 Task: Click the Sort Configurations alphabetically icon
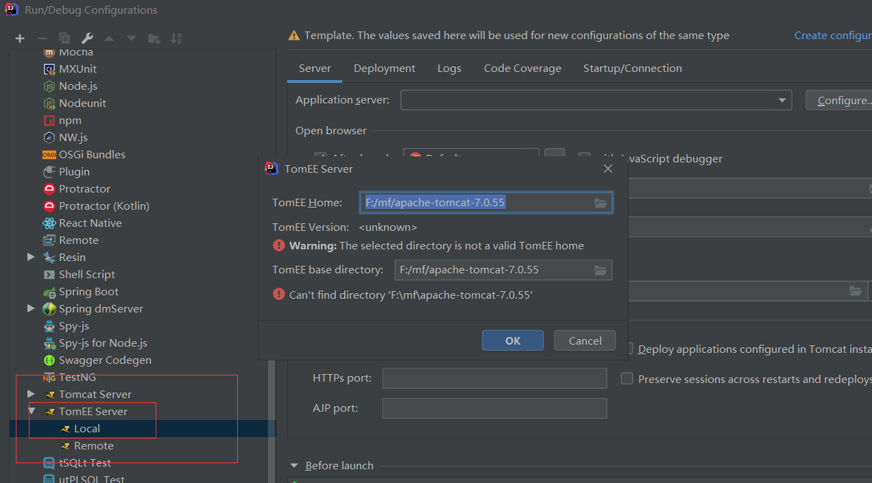pyautogui.click(x=175, y=38)
